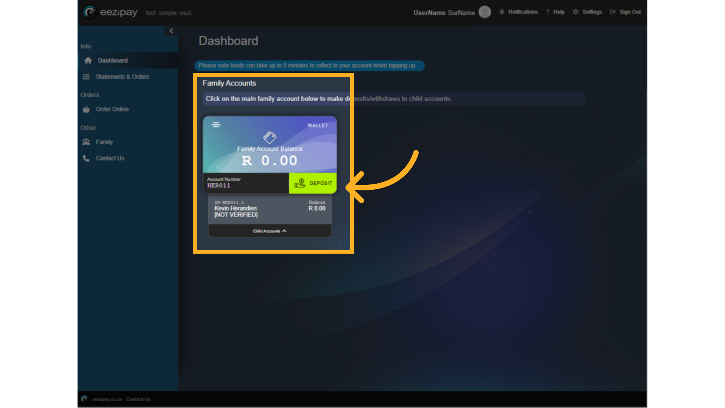The width and height of the screenshot is (725, 408).
Task: Collapse the sidebar with the chevron
Action: click(x=171, y=31)
